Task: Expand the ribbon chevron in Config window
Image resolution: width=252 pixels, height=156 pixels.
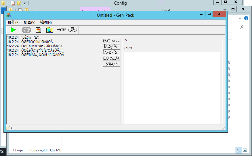Action: tap(240, 18)
